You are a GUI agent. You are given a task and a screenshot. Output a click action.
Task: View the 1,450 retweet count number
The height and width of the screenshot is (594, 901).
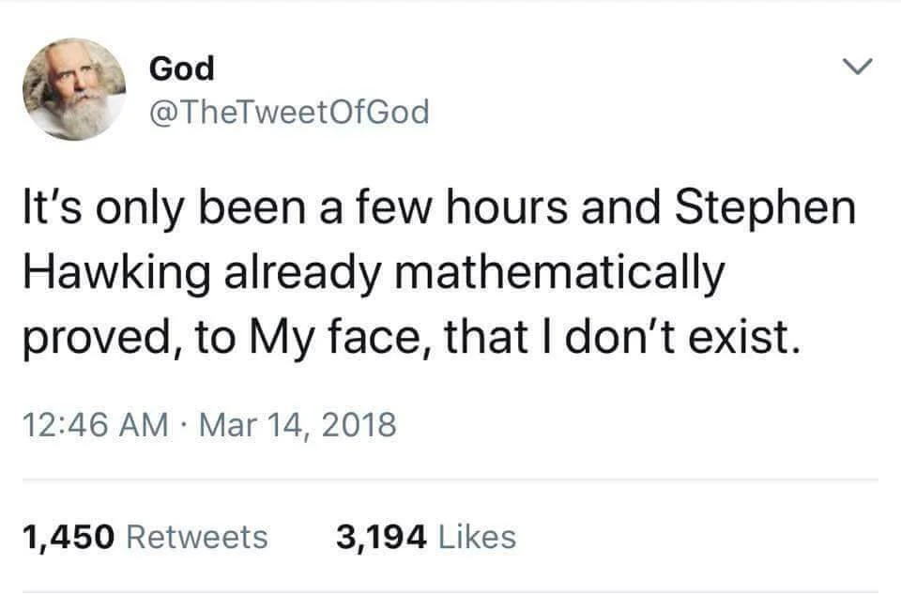(68, 537)
